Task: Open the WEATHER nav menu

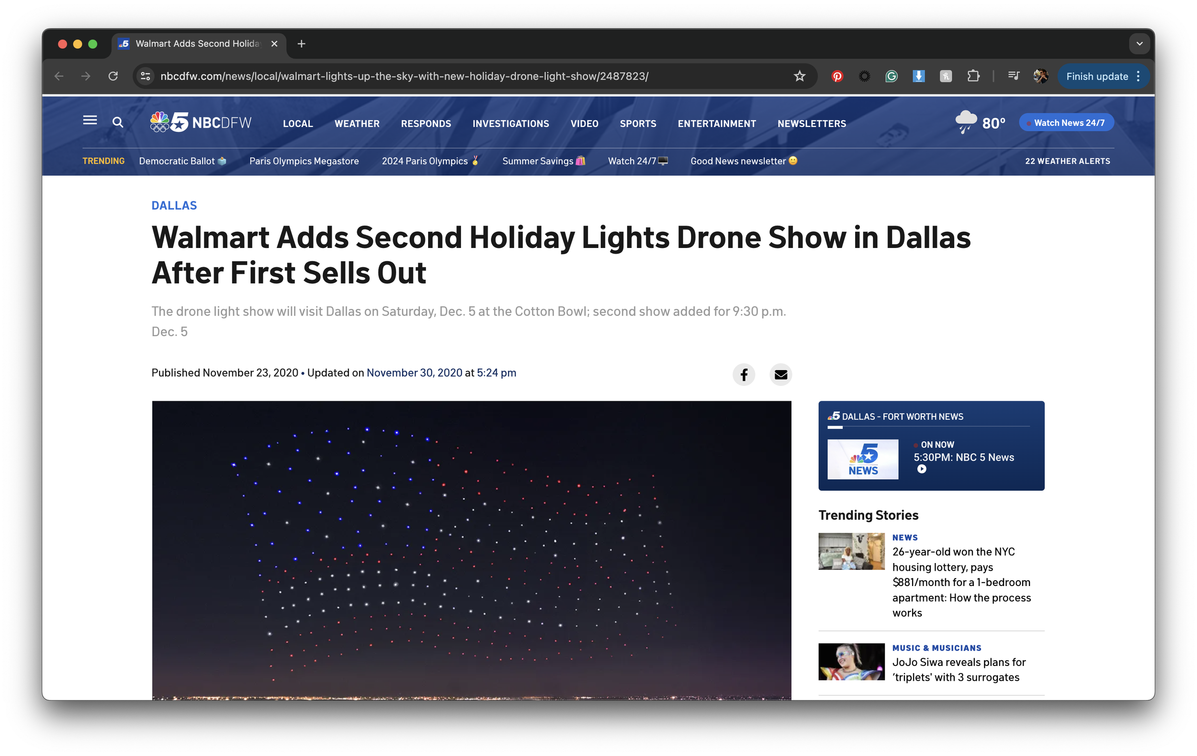Action: click(x=356, y=124)
